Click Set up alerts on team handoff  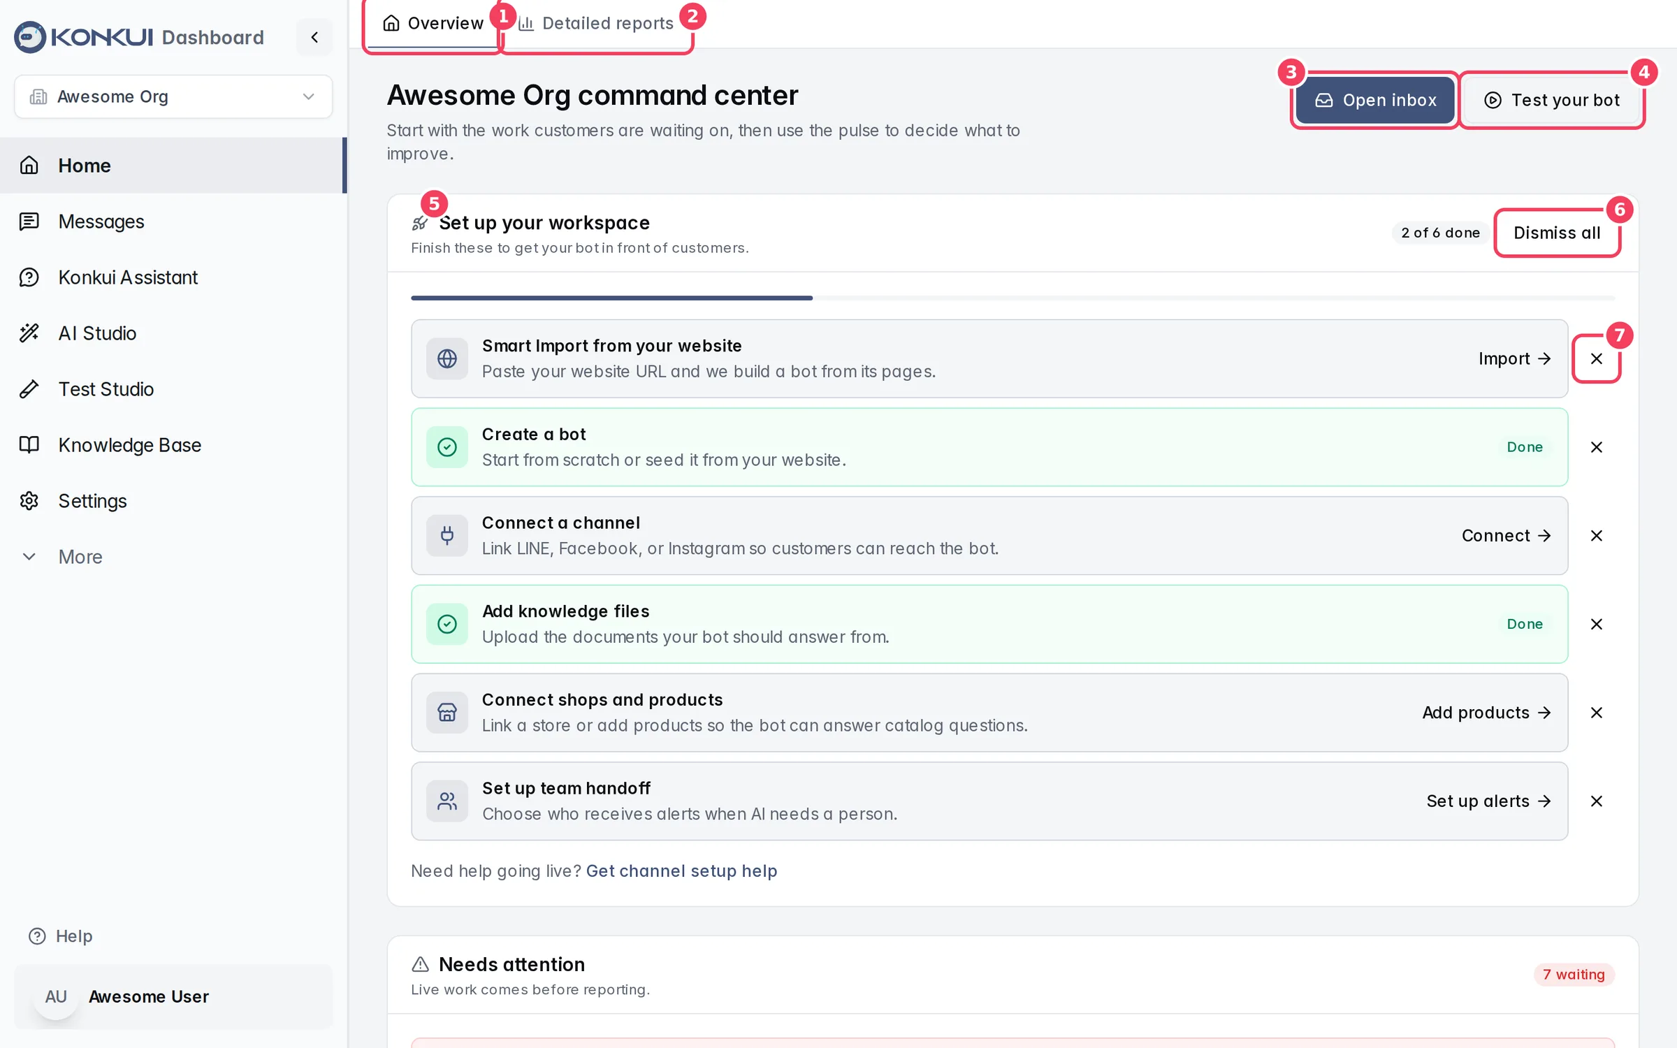point(1489,801)
